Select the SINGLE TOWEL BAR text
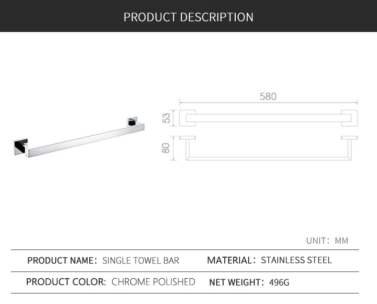The height and width of the screenshot is (304, 377). pyautogui.click(x=141, y=261)
